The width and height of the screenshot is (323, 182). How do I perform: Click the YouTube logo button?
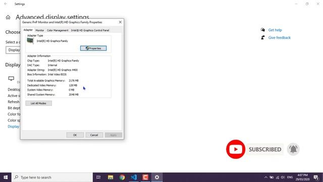point(236,149)
